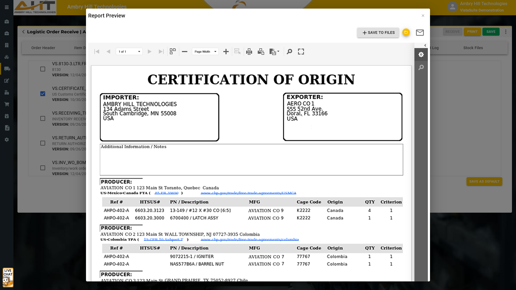516x290 pixels.
Task: Toggle full screen report view
Action: coord(301,52)
